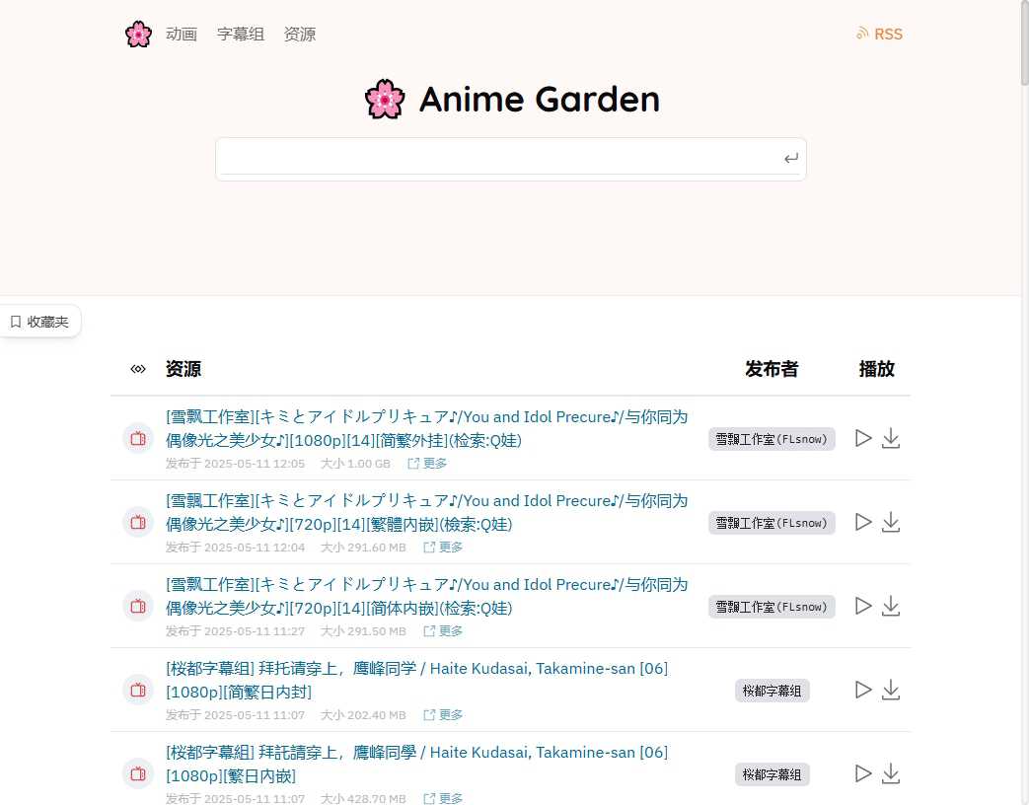Open the RSS feed link
Image resolution: width=1029 pixels, height=805 pixels.
coord(879,35)
